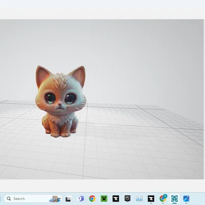Viewport: 205px width, 205px height.
Task: Open anvil icon beside the badged Chrome icon
Action: [x=151, y=199]
